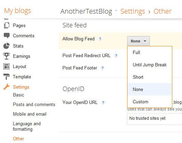
Task: Click the Stats pie chart icon
Action: (x=6, y=46)
